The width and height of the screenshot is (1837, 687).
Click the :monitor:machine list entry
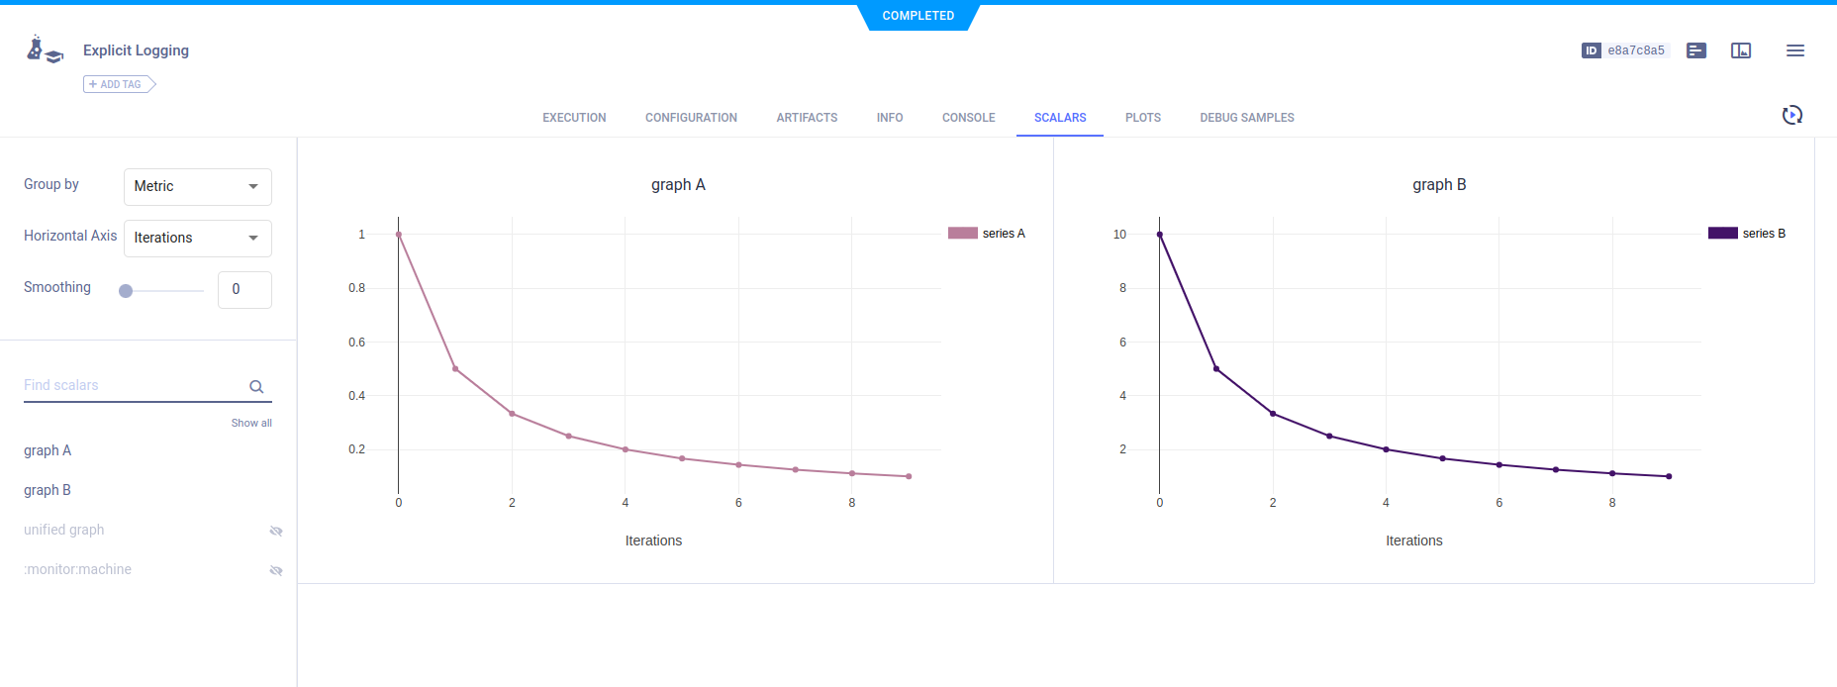pyautogui.click(x=78, y=569)
